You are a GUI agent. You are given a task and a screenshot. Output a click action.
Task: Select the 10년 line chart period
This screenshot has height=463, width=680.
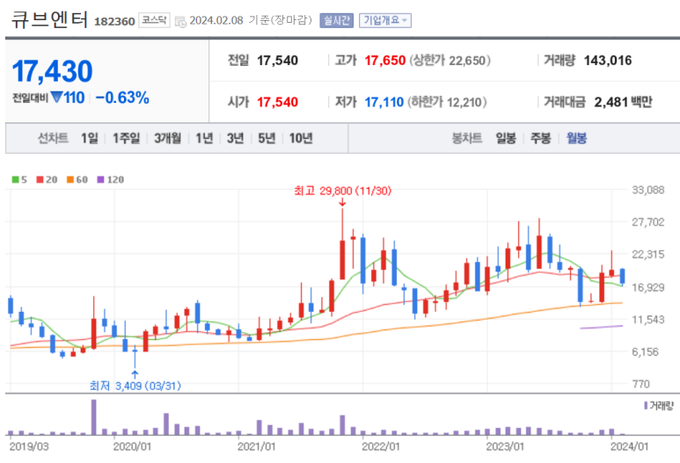[301, 138]
